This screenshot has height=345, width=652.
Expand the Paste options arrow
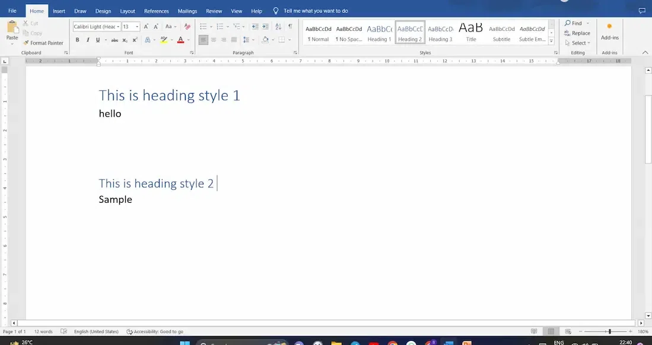point(12,44)
